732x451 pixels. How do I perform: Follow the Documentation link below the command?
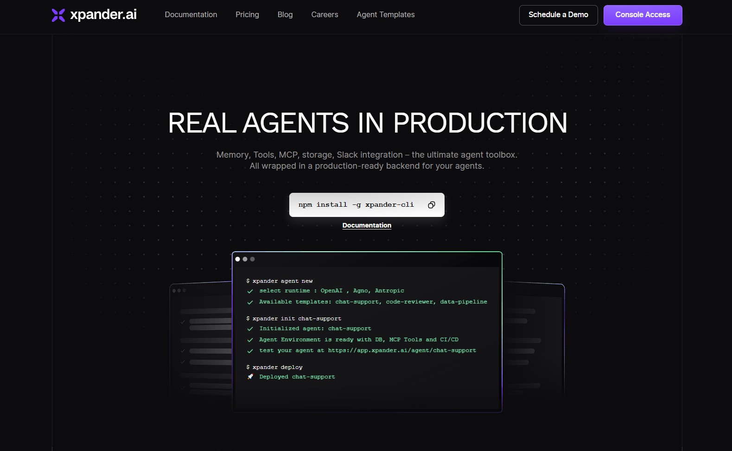pos(367,225)
